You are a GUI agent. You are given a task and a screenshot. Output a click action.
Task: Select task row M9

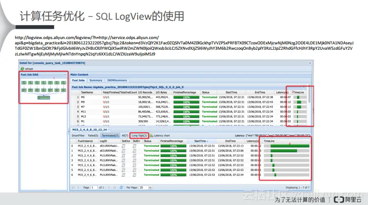189,102
